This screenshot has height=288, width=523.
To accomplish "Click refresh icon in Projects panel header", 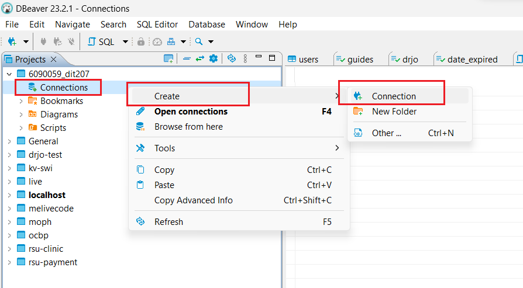I will pos(232,58).
